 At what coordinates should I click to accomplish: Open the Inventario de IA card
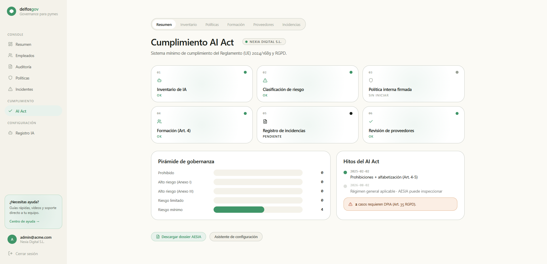pyautogui.click(x=202, y=84)
